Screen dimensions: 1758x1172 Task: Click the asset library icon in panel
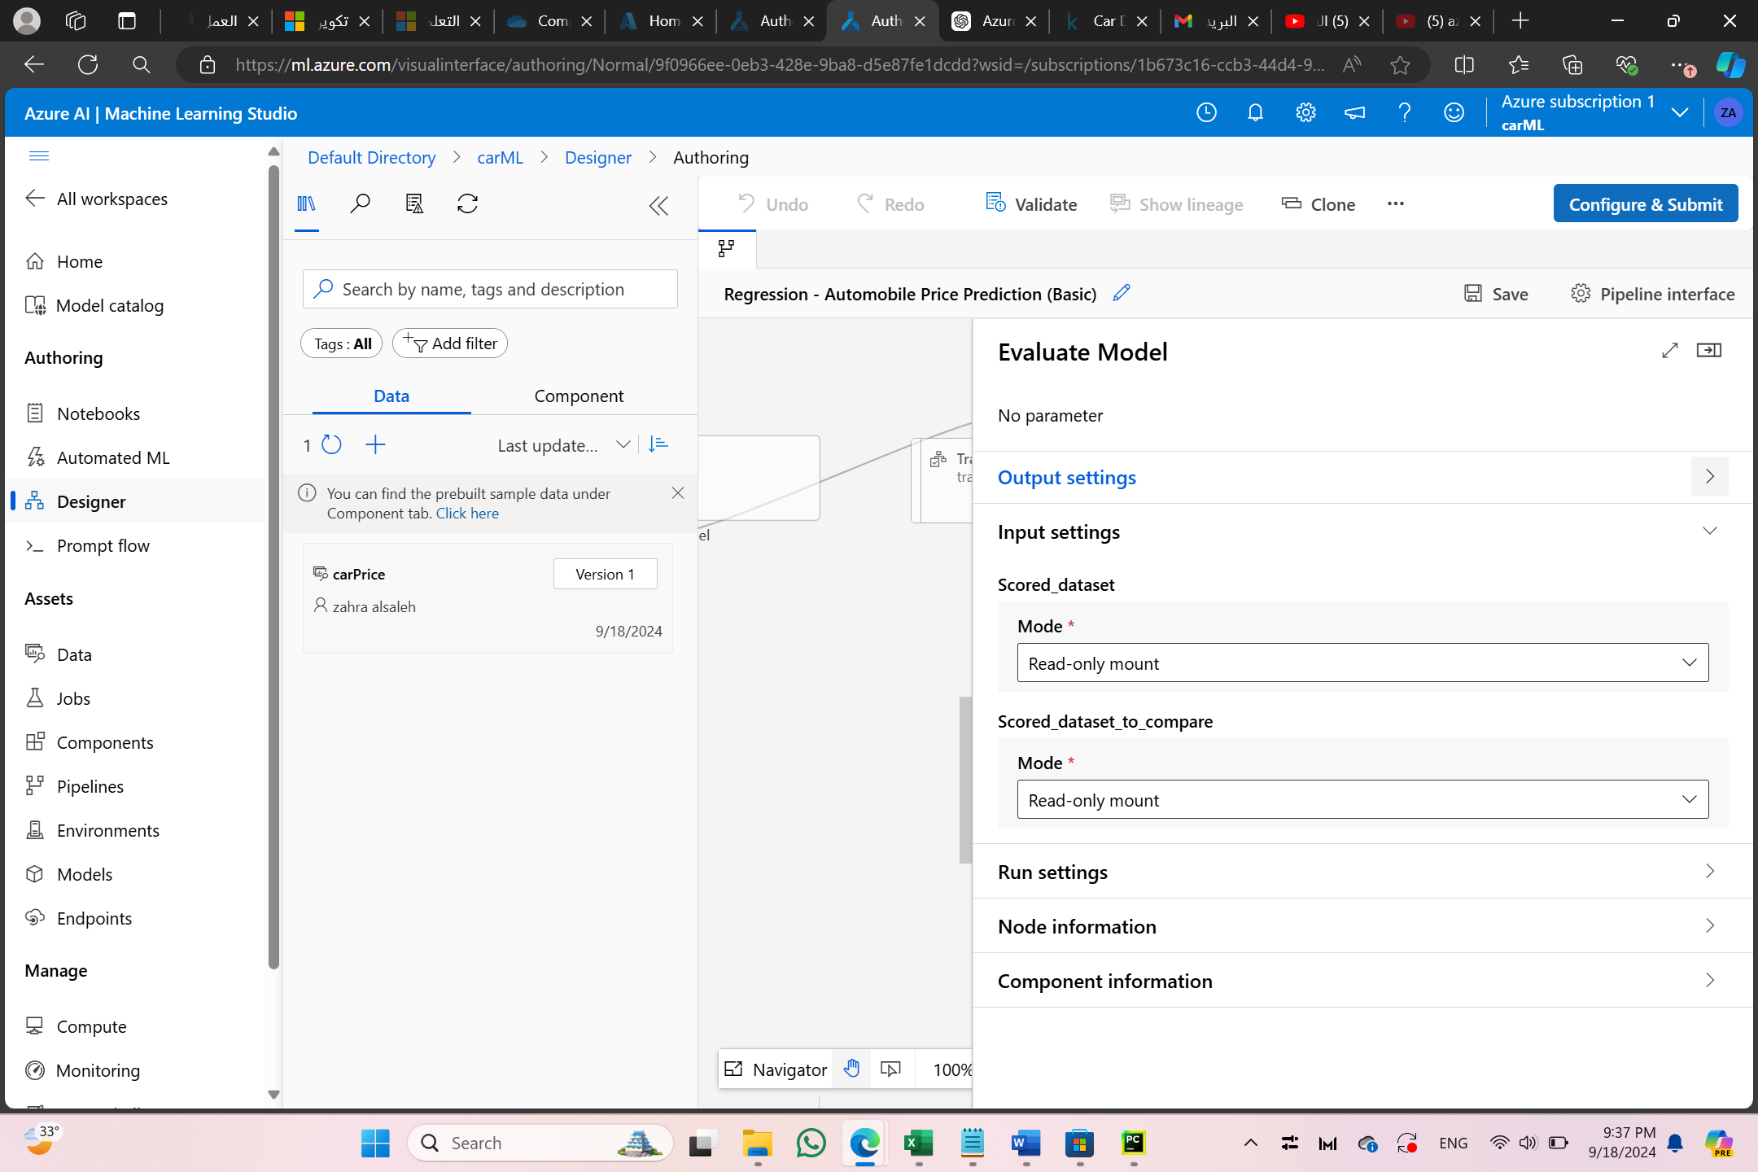click(x=306, y=203)
